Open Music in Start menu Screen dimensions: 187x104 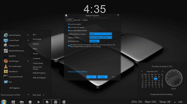pos(35,49)
